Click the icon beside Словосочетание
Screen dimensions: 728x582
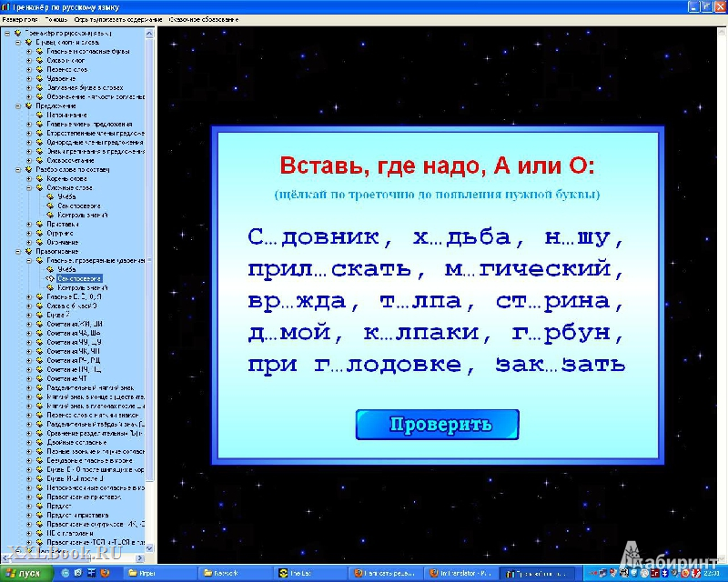coord(39,160)
